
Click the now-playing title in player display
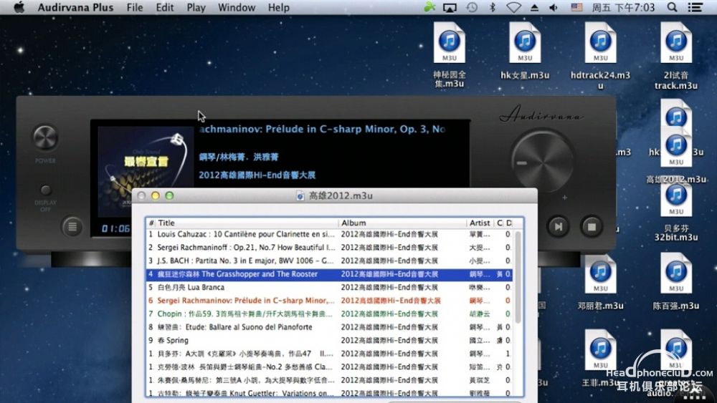coord(322,129)
